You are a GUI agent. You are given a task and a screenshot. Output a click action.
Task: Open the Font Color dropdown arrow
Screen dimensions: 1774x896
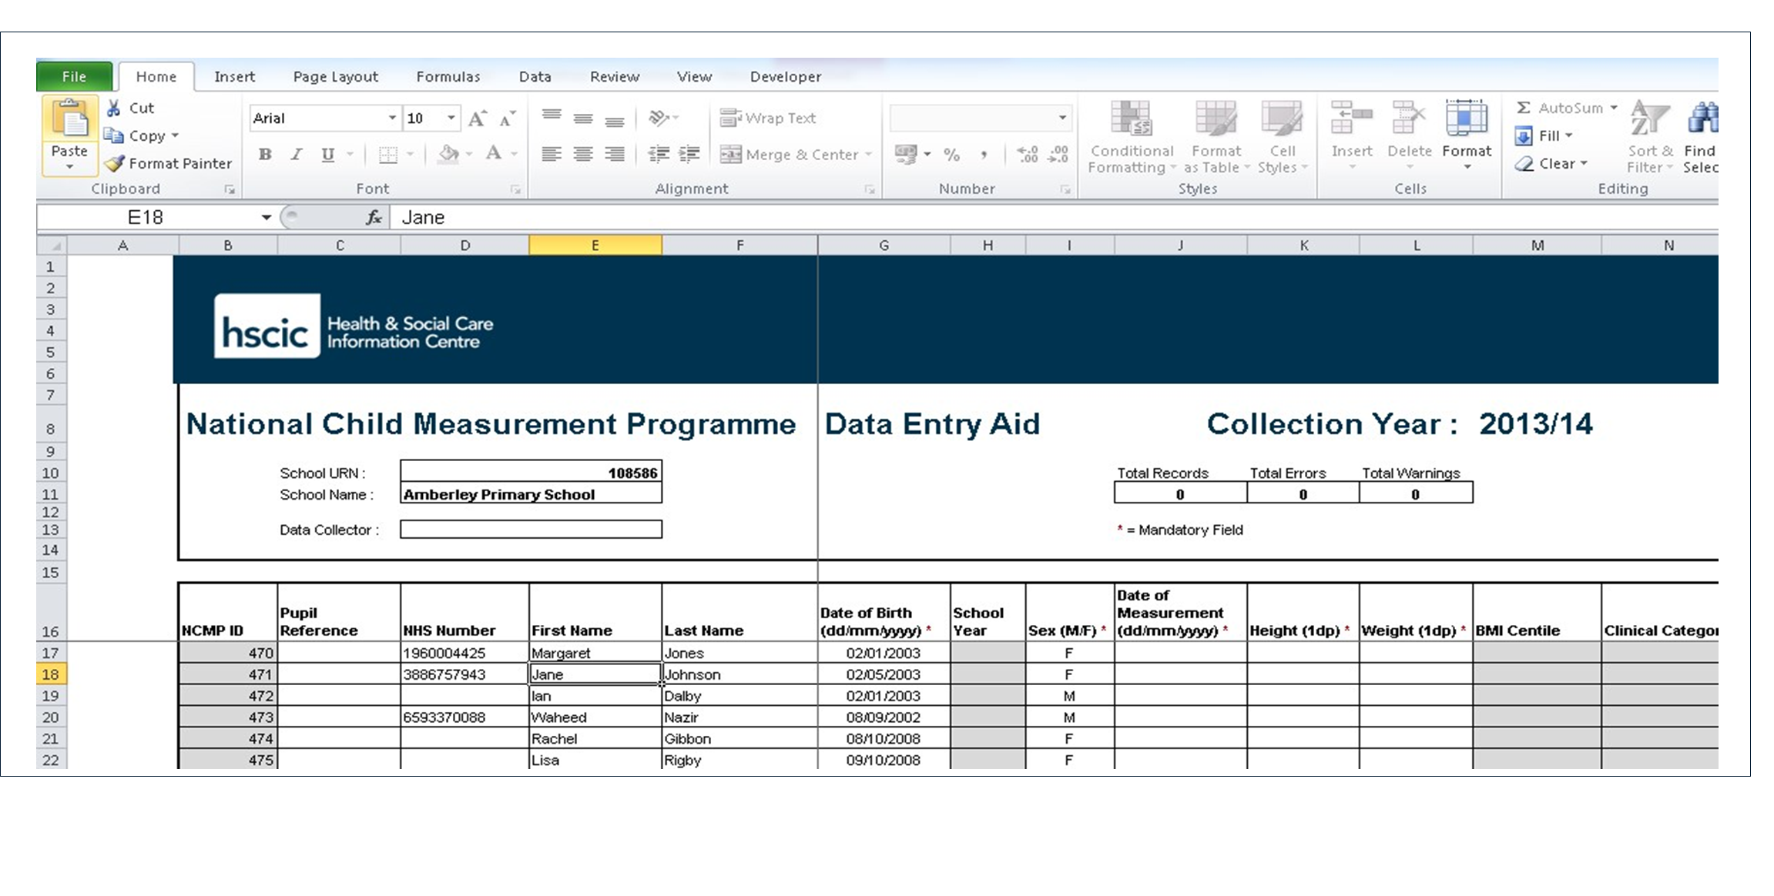[514, 155]
